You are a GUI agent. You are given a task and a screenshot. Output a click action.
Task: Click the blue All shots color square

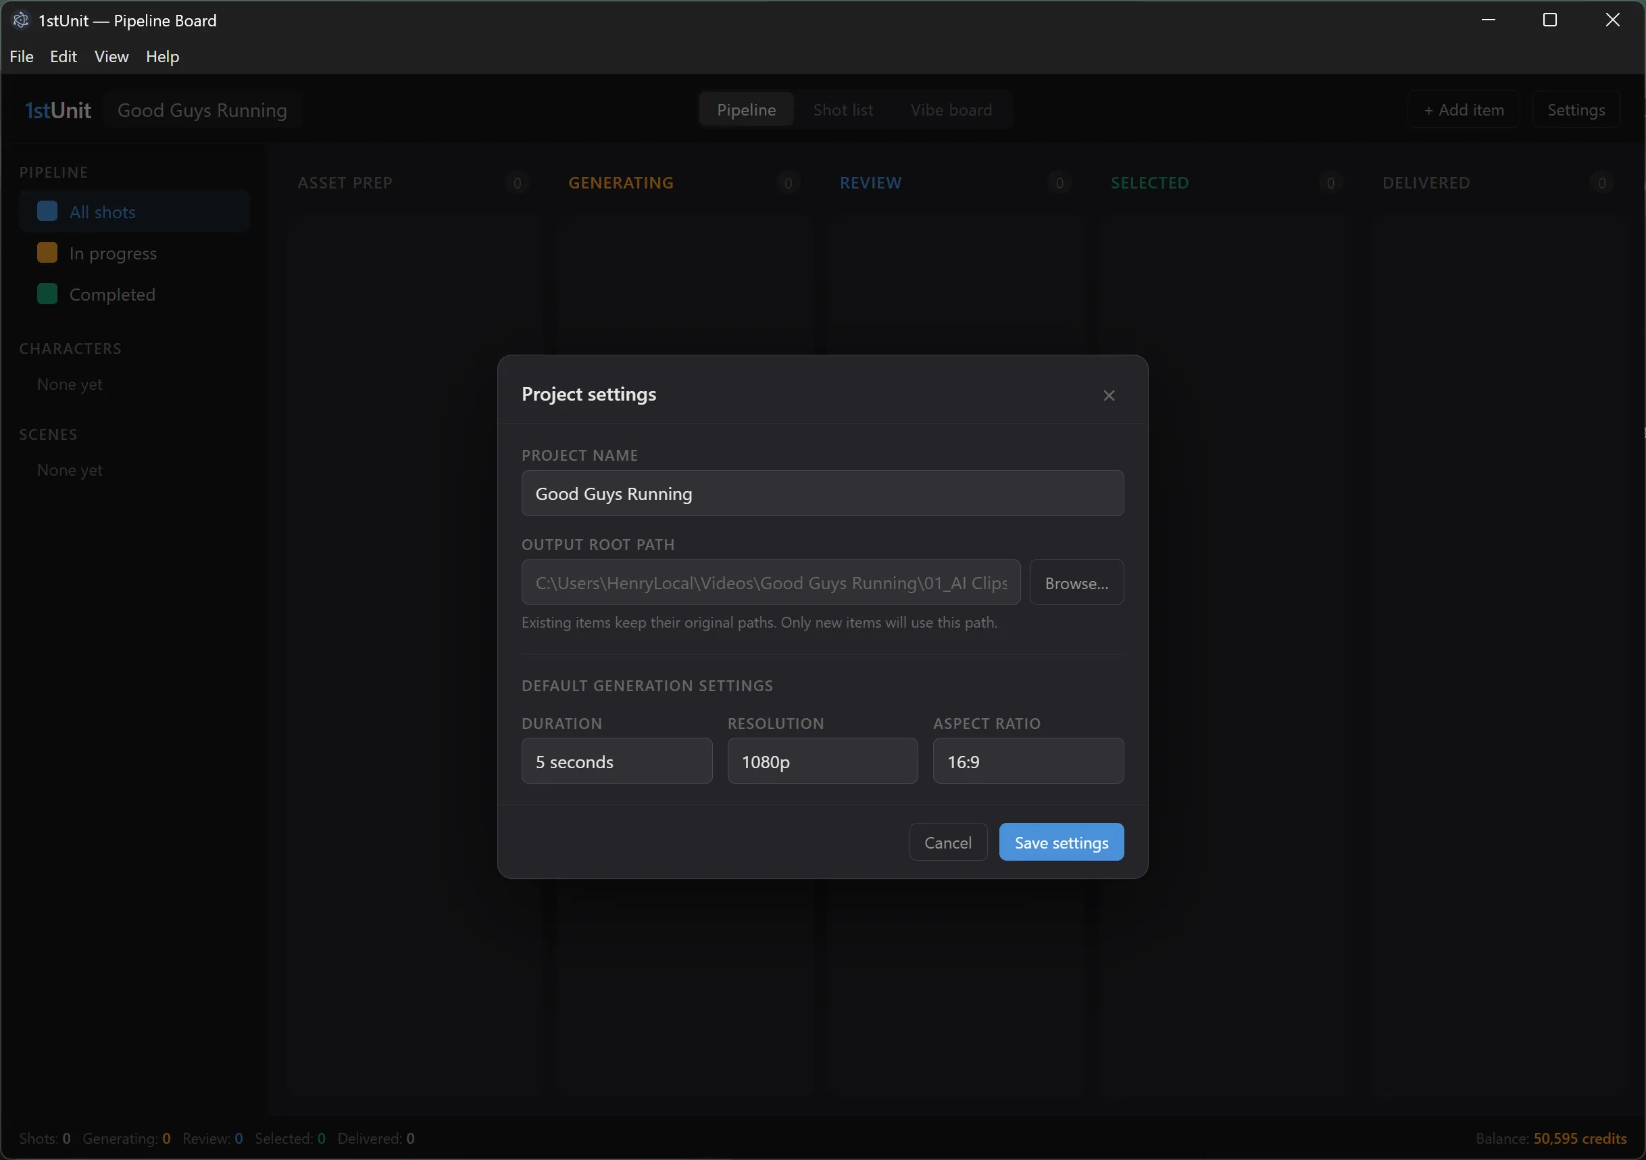tap(47, 211)
